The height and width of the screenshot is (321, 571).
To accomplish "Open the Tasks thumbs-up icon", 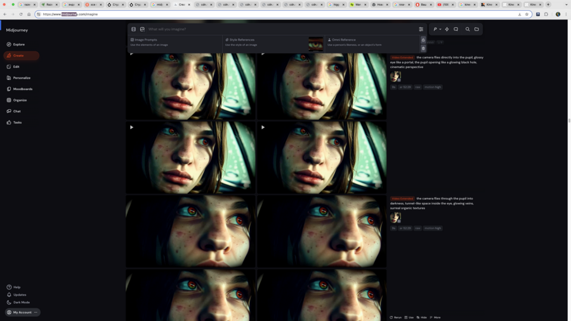I will (x=9, y=122).
